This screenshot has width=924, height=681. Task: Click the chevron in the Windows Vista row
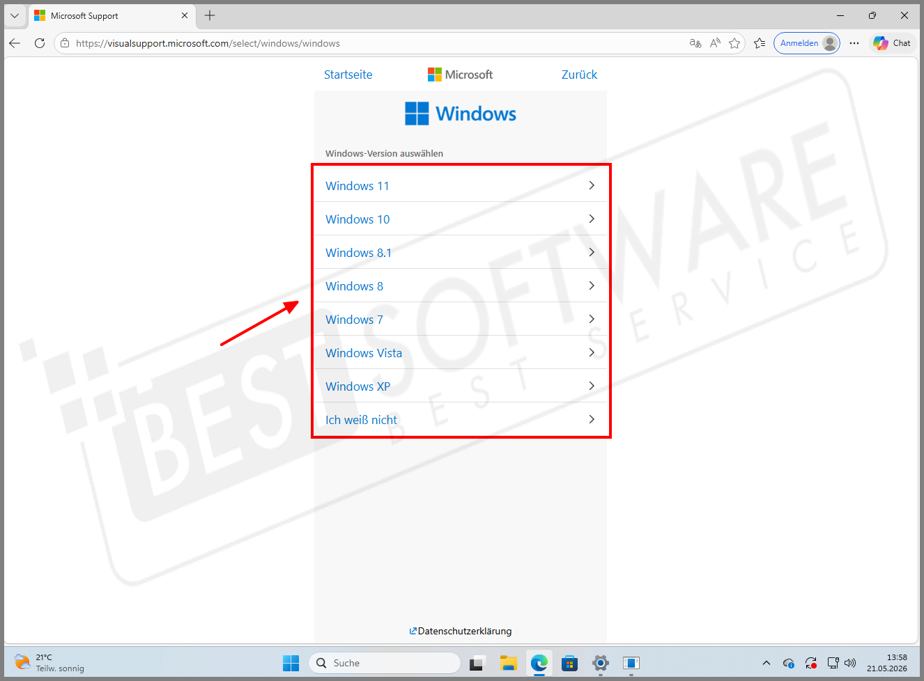pyautogui.click(x=592, y=352)
